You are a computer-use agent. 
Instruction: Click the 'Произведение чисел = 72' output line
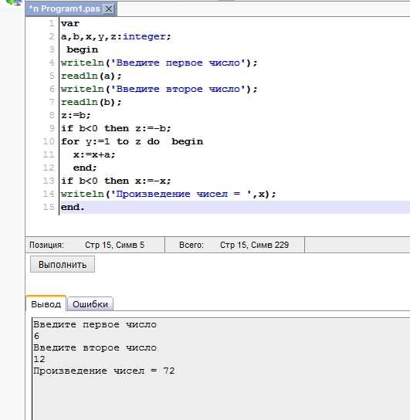[104, 371]
